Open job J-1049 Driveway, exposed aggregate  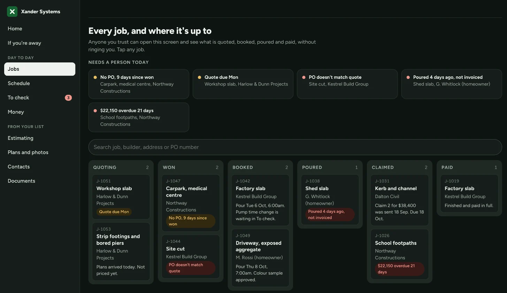[260, 258]
